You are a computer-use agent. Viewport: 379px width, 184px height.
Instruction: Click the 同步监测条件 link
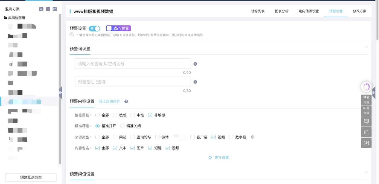pos(109,101)
